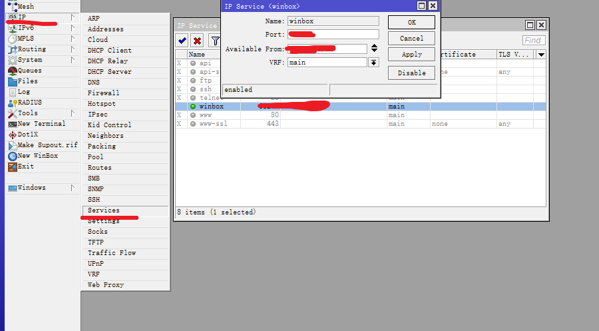Click the Name column header

coord(204,55)
